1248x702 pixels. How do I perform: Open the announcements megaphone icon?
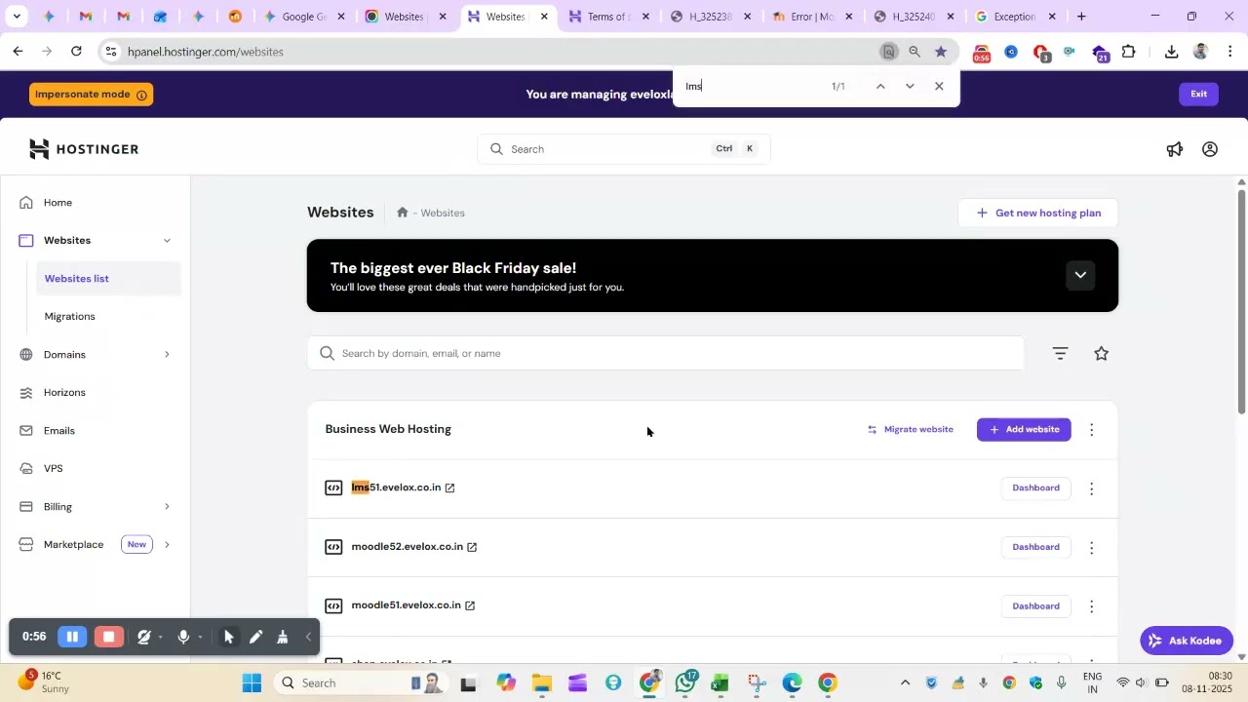(1175, 149)
